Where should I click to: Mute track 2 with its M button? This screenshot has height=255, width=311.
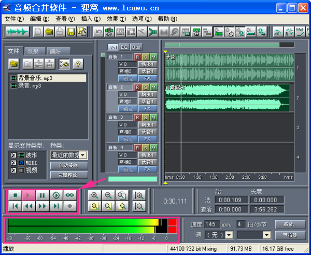[153, 88]
